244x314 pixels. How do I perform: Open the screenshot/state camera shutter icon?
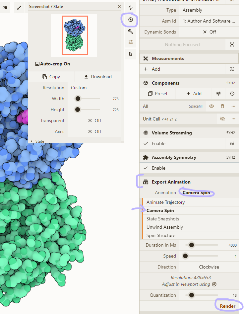point(131,20)
